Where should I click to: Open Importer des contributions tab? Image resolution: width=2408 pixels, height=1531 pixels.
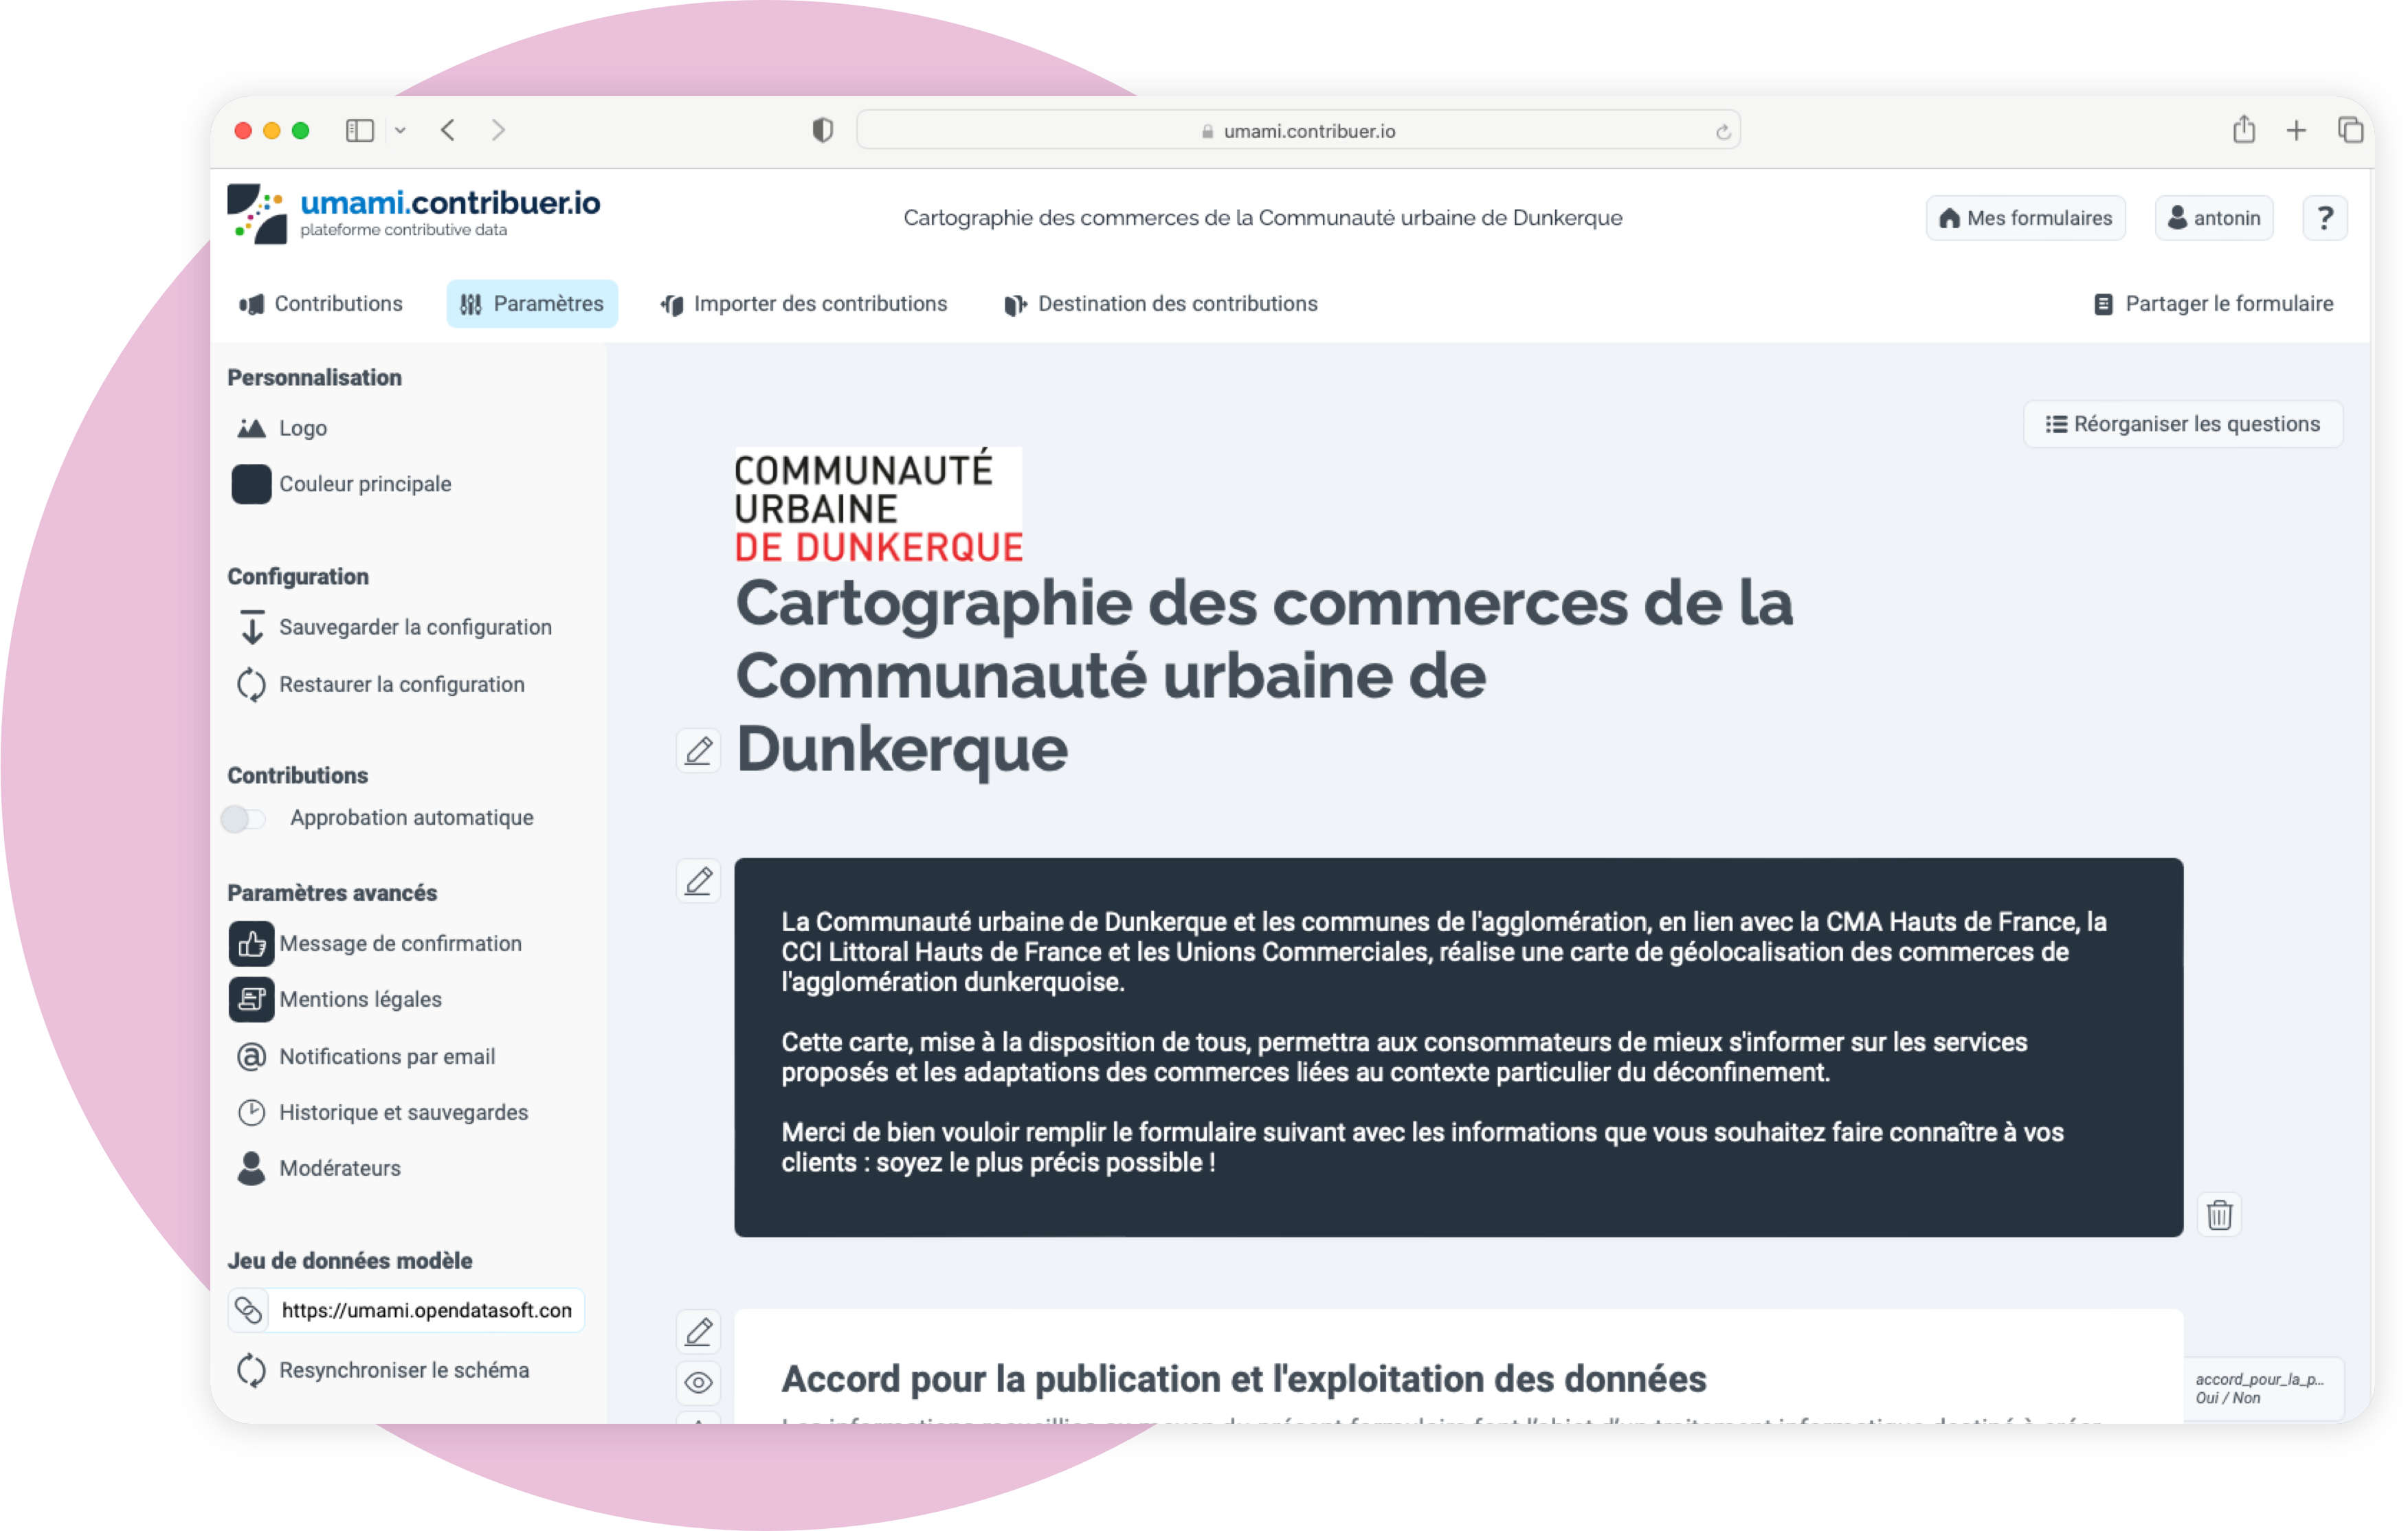(x=804, y=304)
